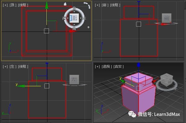
Task: Open the ViewCube context menu dot
Action: pos(88,27)
